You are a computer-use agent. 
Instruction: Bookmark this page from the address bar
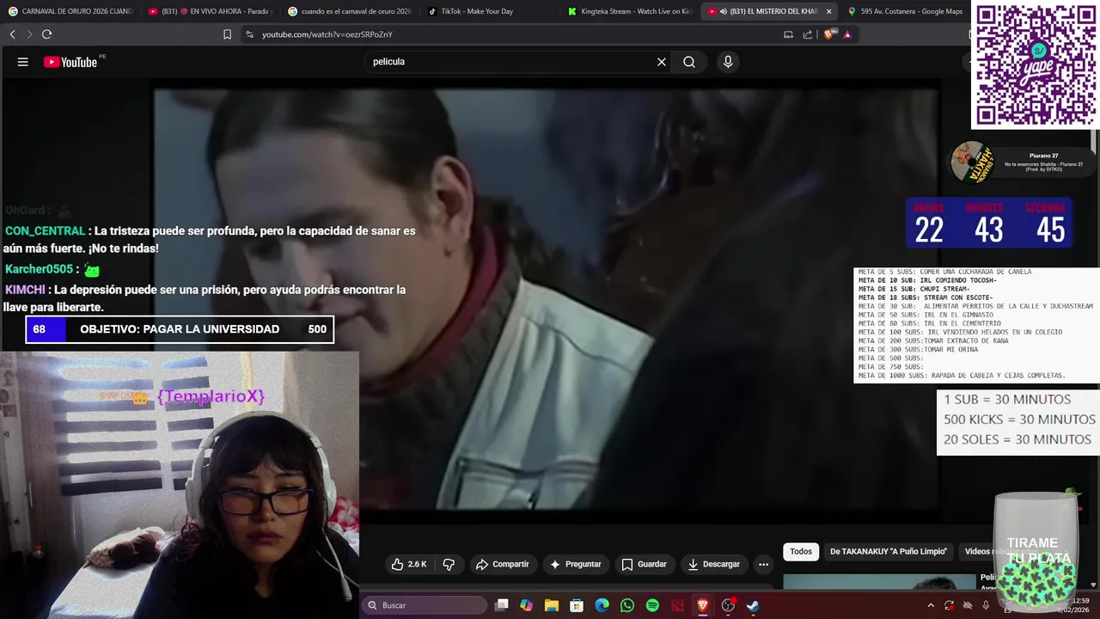[227, 34]
